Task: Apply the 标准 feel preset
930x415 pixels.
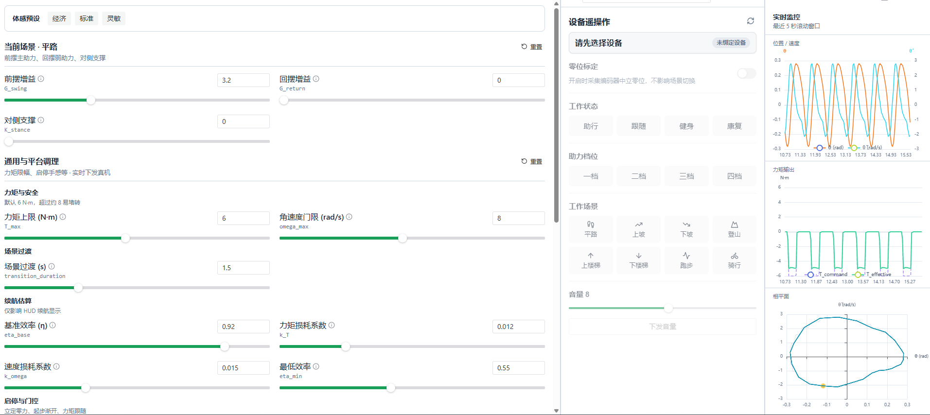Action: (87, 18)
